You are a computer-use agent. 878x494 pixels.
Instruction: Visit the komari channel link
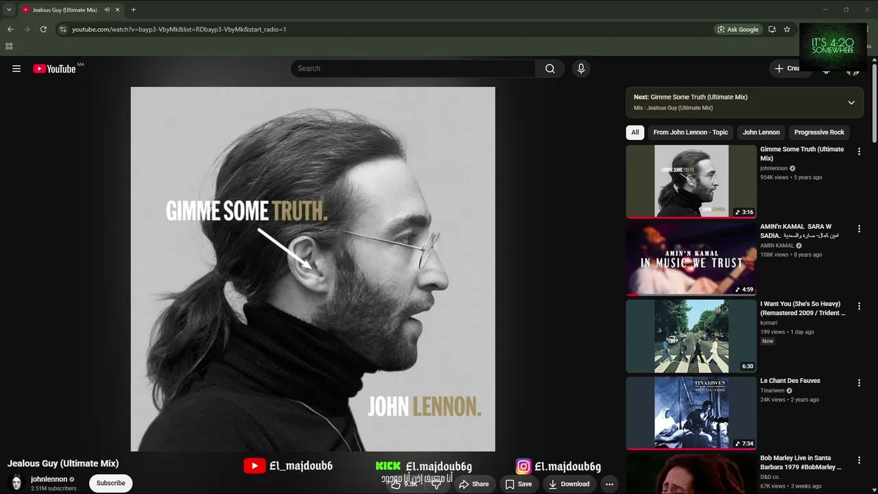click(x=769, y=322)
